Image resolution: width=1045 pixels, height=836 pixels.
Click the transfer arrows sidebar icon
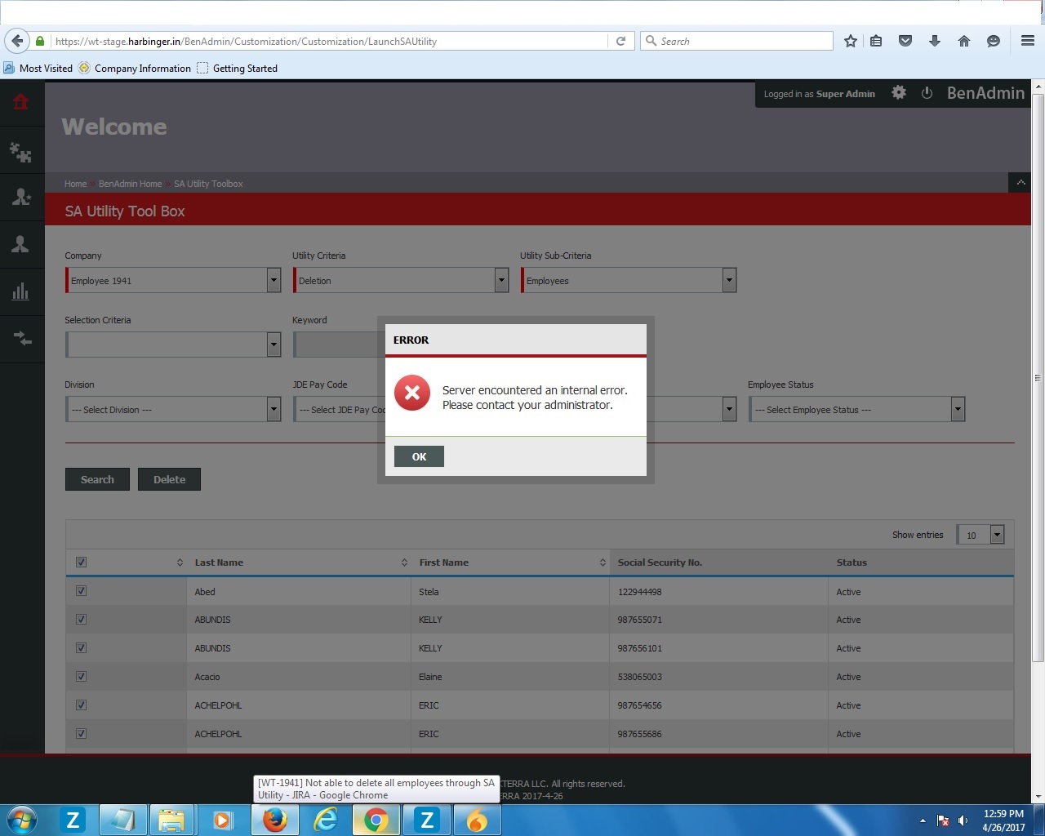20,339
